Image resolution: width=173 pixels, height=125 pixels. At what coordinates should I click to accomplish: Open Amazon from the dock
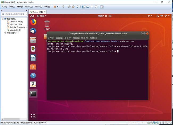point(33,84)
